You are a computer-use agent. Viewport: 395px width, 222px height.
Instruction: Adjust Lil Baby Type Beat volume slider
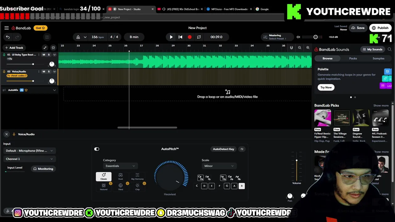click(33, 64)
